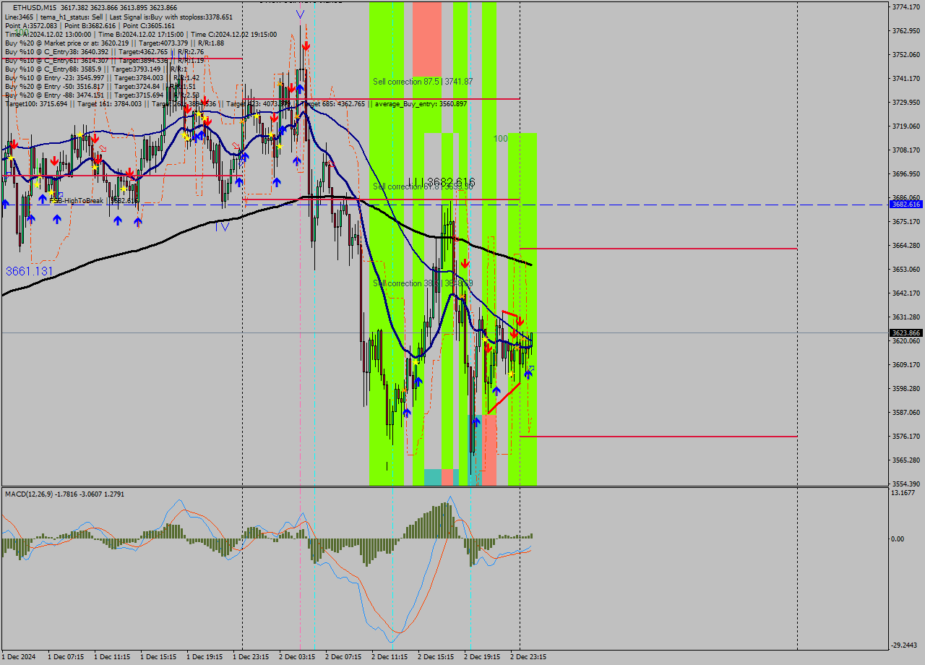This screenshot has height=665, width=925.
Task: Click the blue V marker above the price peak
Action: coord(300,14)
